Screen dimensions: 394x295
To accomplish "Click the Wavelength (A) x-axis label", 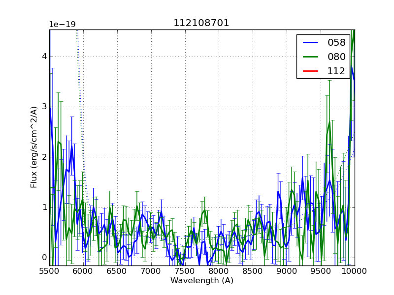I will coord(202,281).
